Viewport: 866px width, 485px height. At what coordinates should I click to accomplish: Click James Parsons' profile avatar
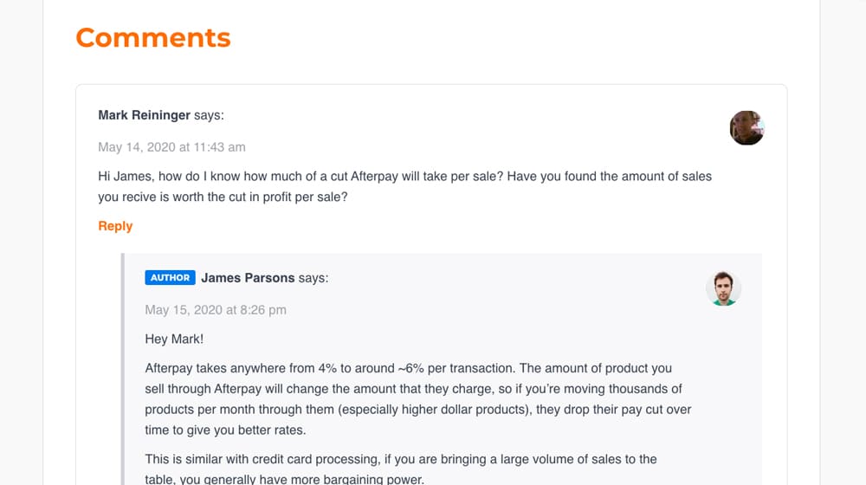(x=723, y=289)
